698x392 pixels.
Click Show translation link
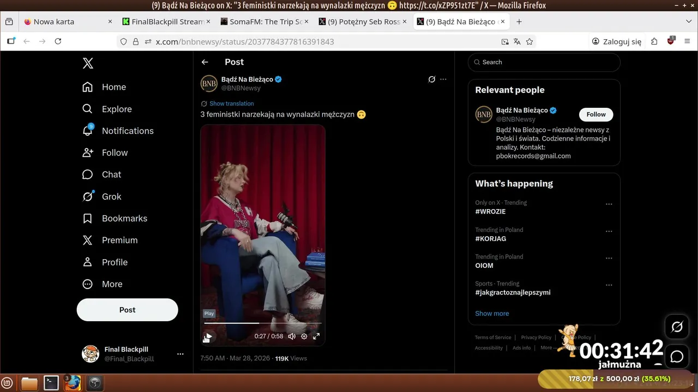click(x=231, y=103)
